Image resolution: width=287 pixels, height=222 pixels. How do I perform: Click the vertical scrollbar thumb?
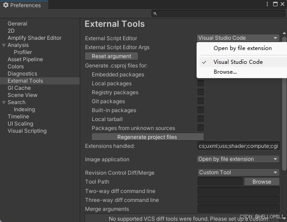(x=284, y=104)
